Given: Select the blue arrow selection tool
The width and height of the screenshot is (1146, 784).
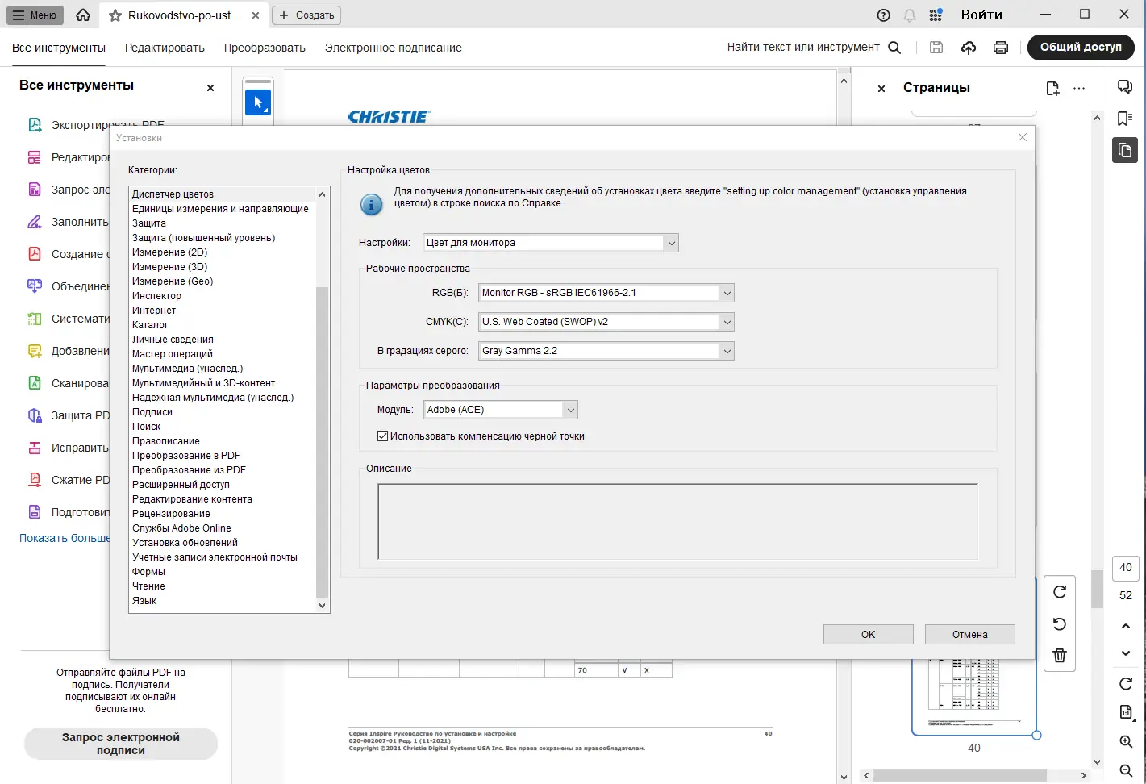Looking at the screenshot, I should [258, 102].
